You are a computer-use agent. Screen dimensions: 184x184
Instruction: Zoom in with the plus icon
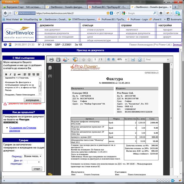pos(113,59)
